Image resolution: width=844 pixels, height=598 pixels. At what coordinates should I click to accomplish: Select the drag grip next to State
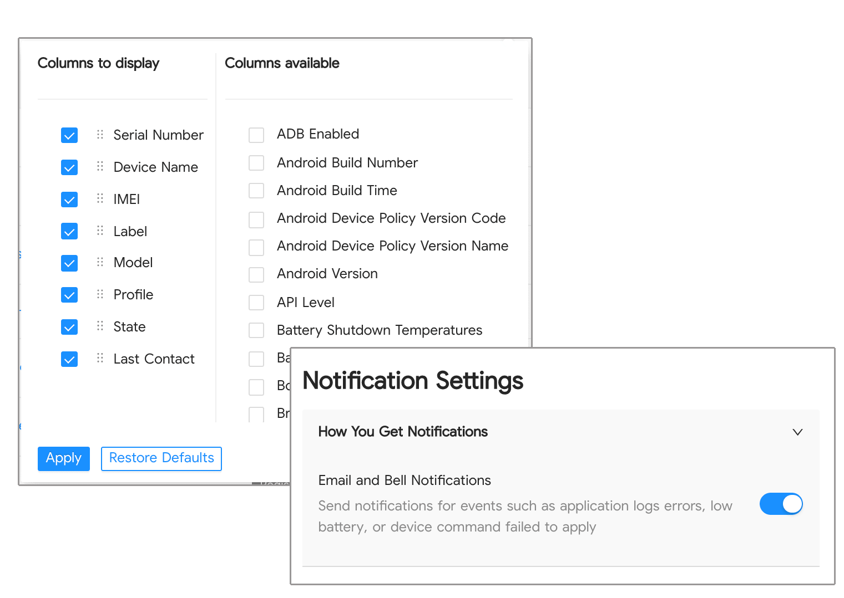tap(100, 327)
